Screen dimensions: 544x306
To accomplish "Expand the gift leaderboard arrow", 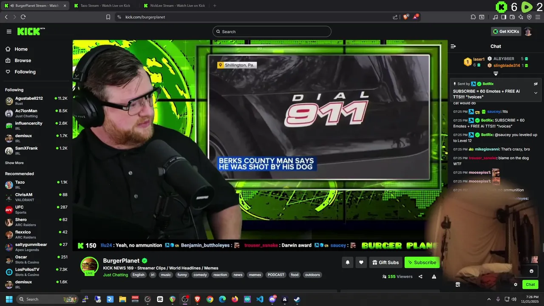I will pyautogui.click(x=496, y=74).
